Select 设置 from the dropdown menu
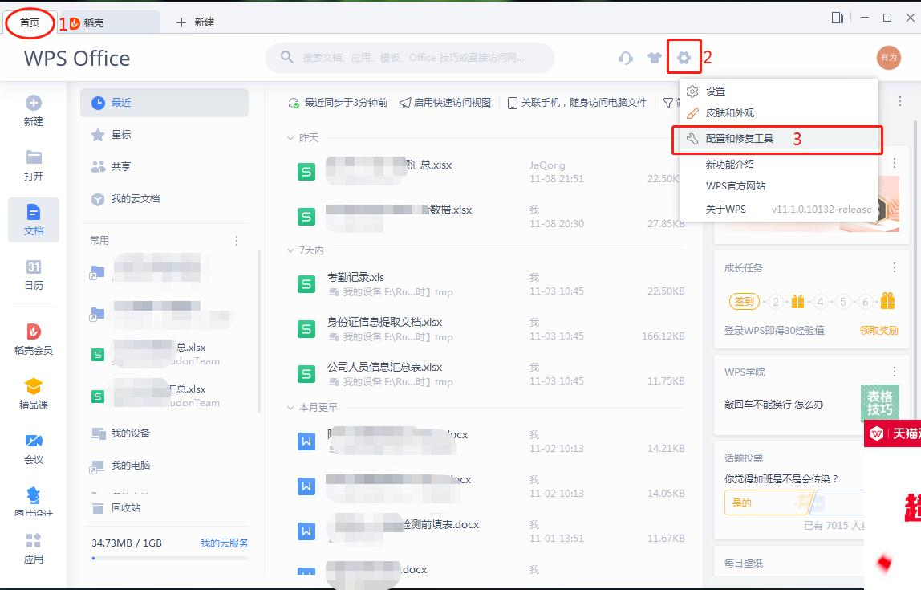The width and height of the screenshot is (921, 590). pyautogui.click(x=778, y=91)
